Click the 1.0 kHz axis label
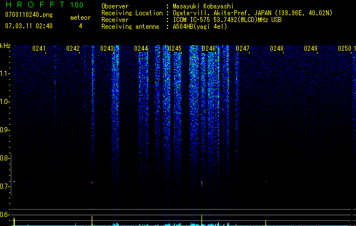 pos(5,102)
